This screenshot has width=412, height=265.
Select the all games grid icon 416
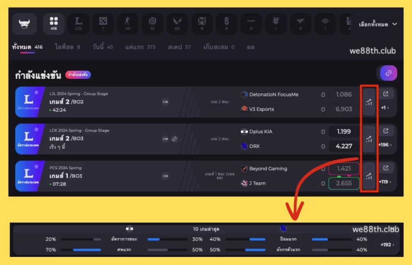pyautogui.click(x=54, y=24)
